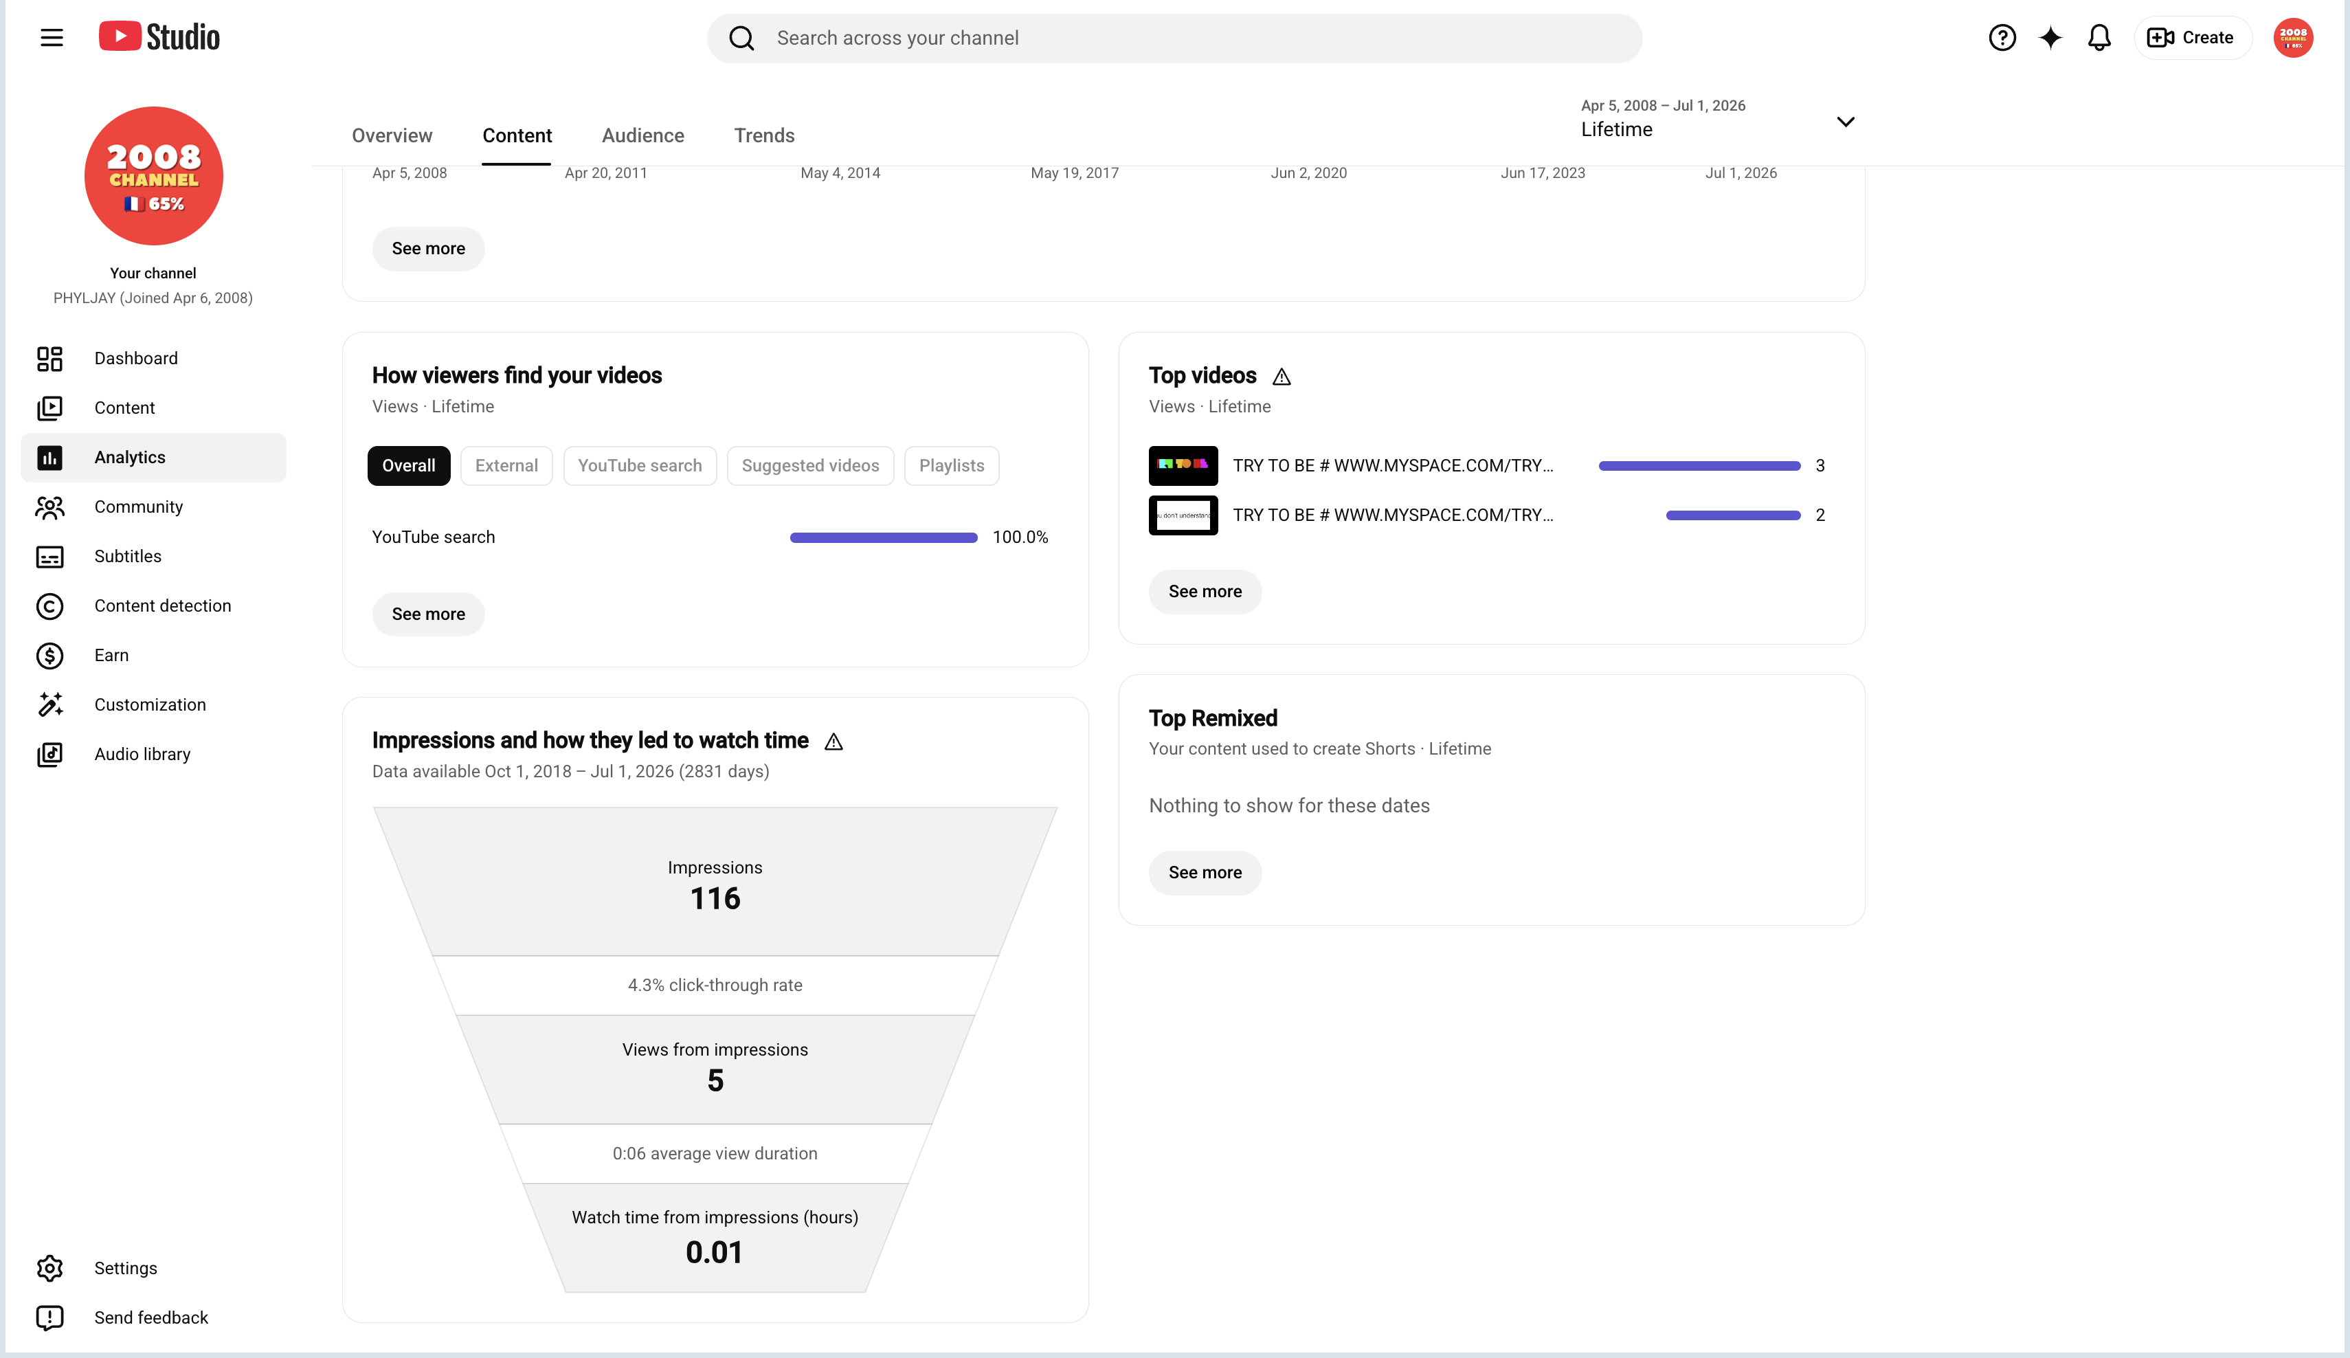Click the large 2008 Channel profile picture
The width and height of the screenshot is (2350, 1358).
pyautogui.click(x=154, y=175)
